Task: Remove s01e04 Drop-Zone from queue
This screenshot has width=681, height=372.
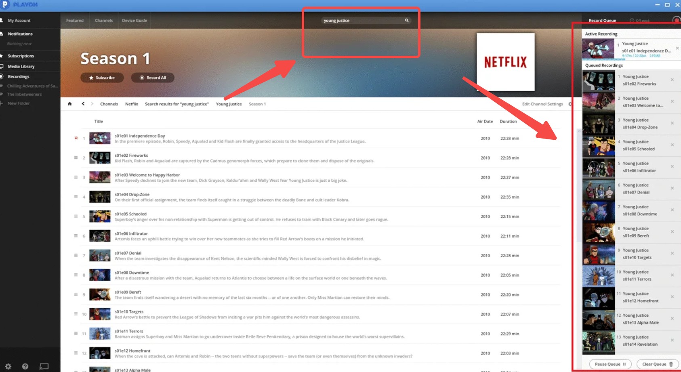Action: (x=673, y=123)
